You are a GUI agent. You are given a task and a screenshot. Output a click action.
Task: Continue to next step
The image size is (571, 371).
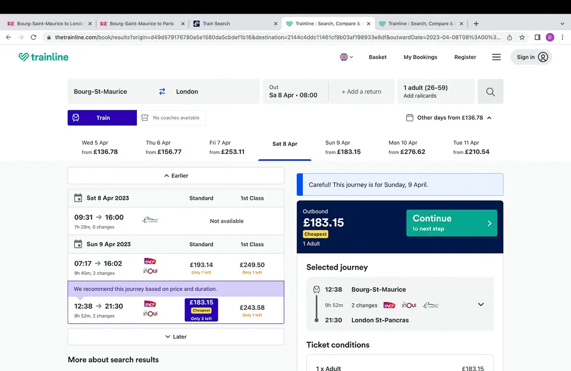click(451, 223)
